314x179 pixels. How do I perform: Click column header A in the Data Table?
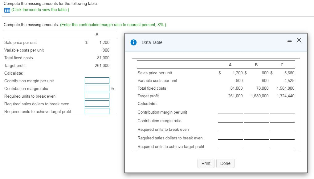pos(230,65)
